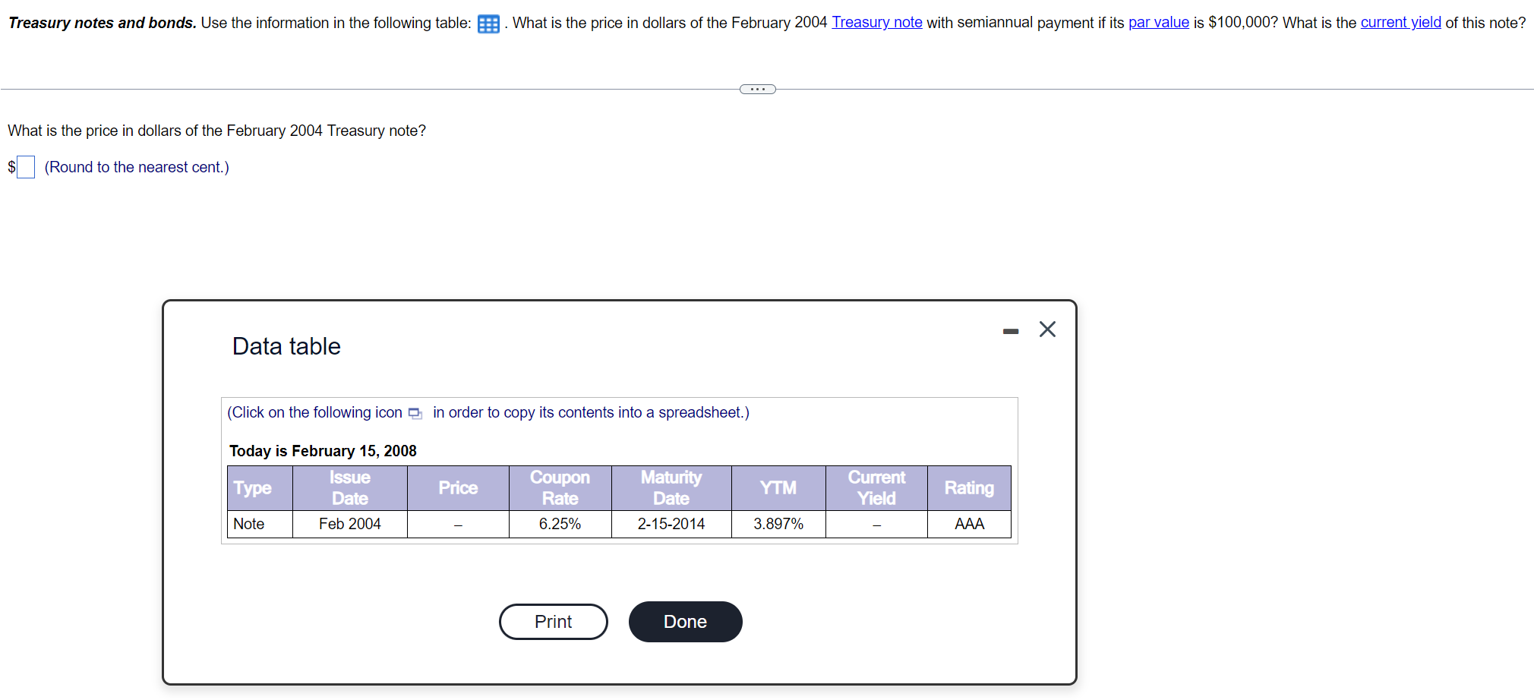
Task: Click the AAA rating cell
Action: point(969,524)
